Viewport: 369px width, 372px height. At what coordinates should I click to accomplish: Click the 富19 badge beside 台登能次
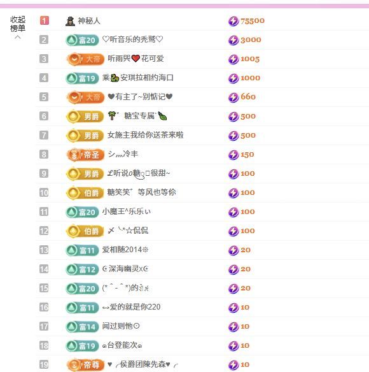point(82,346)
